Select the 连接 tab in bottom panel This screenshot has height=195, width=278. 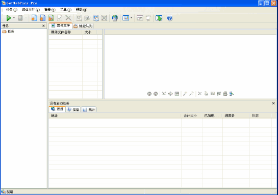(57, 109)
